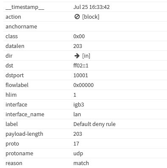
Task: Select destination address ff02::1
Action: click(x=81, y=66)
